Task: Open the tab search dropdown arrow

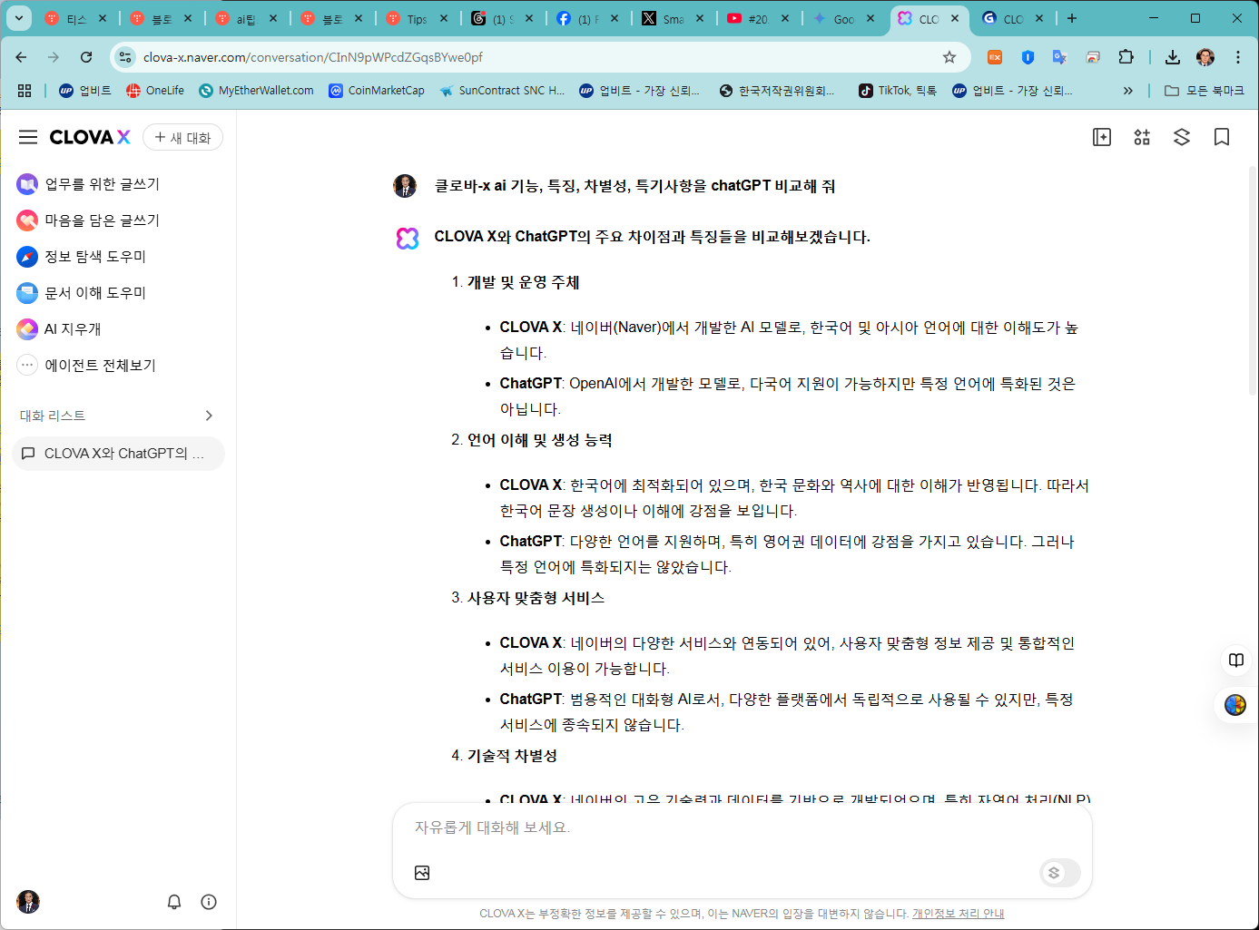Action: click(x=18, y=18)
